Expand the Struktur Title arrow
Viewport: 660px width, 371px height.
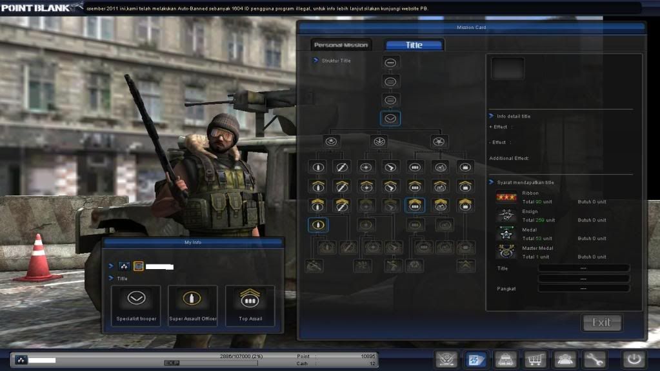tap(315, 60)
